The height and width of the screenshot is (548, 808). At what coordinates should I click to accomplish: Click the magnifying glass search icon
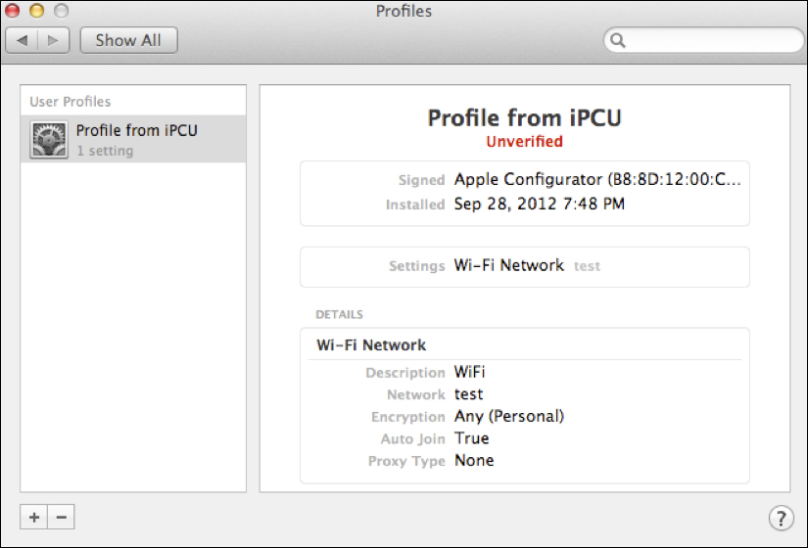point(617,40)
